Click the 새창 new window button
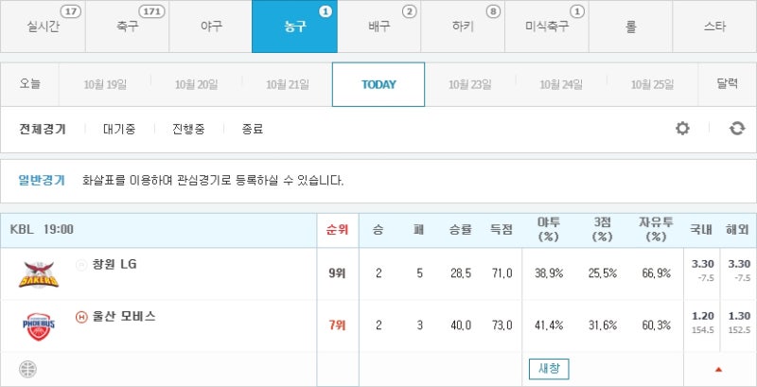Viewport: 757px width, 387px height. 549,369
